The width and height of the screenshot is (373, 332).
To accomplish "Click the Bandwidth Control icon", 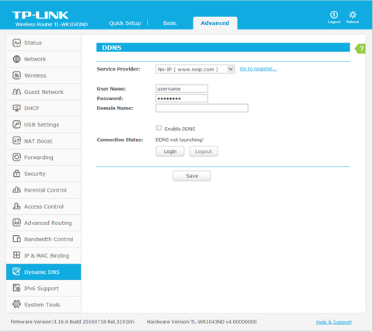I will click(16, 239).
